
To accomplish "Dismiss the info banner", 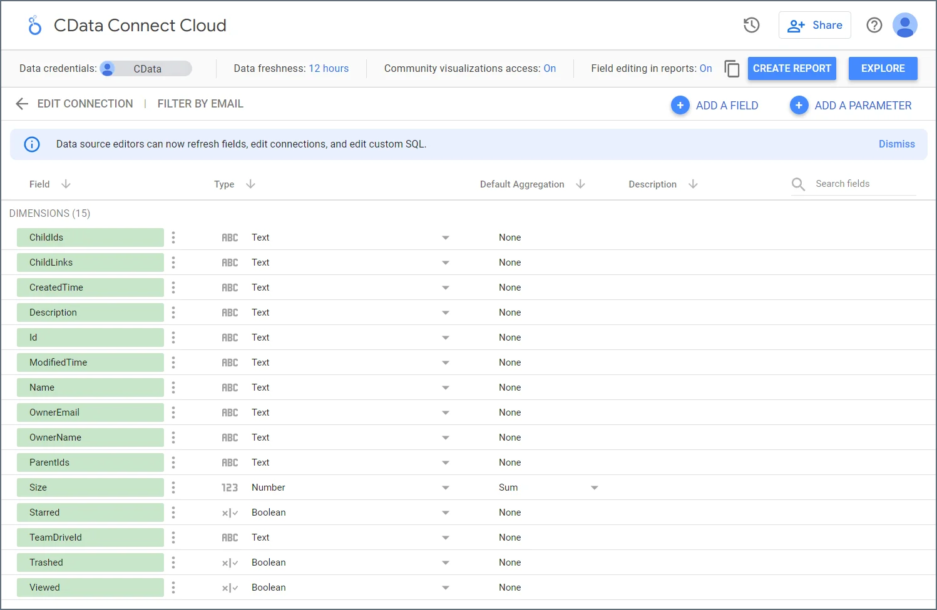I will 896,144.
